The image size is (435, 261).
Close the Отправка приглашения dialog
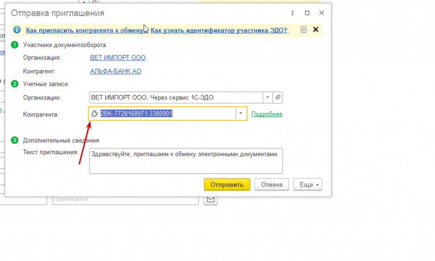[322, 13]
